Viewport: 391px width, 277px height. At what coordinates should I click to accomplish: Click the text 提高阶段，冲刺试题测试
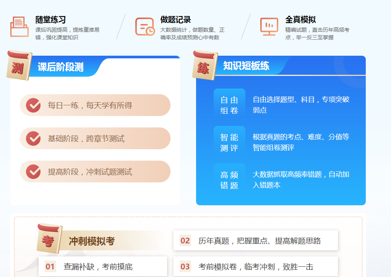(x=90, y=172)
